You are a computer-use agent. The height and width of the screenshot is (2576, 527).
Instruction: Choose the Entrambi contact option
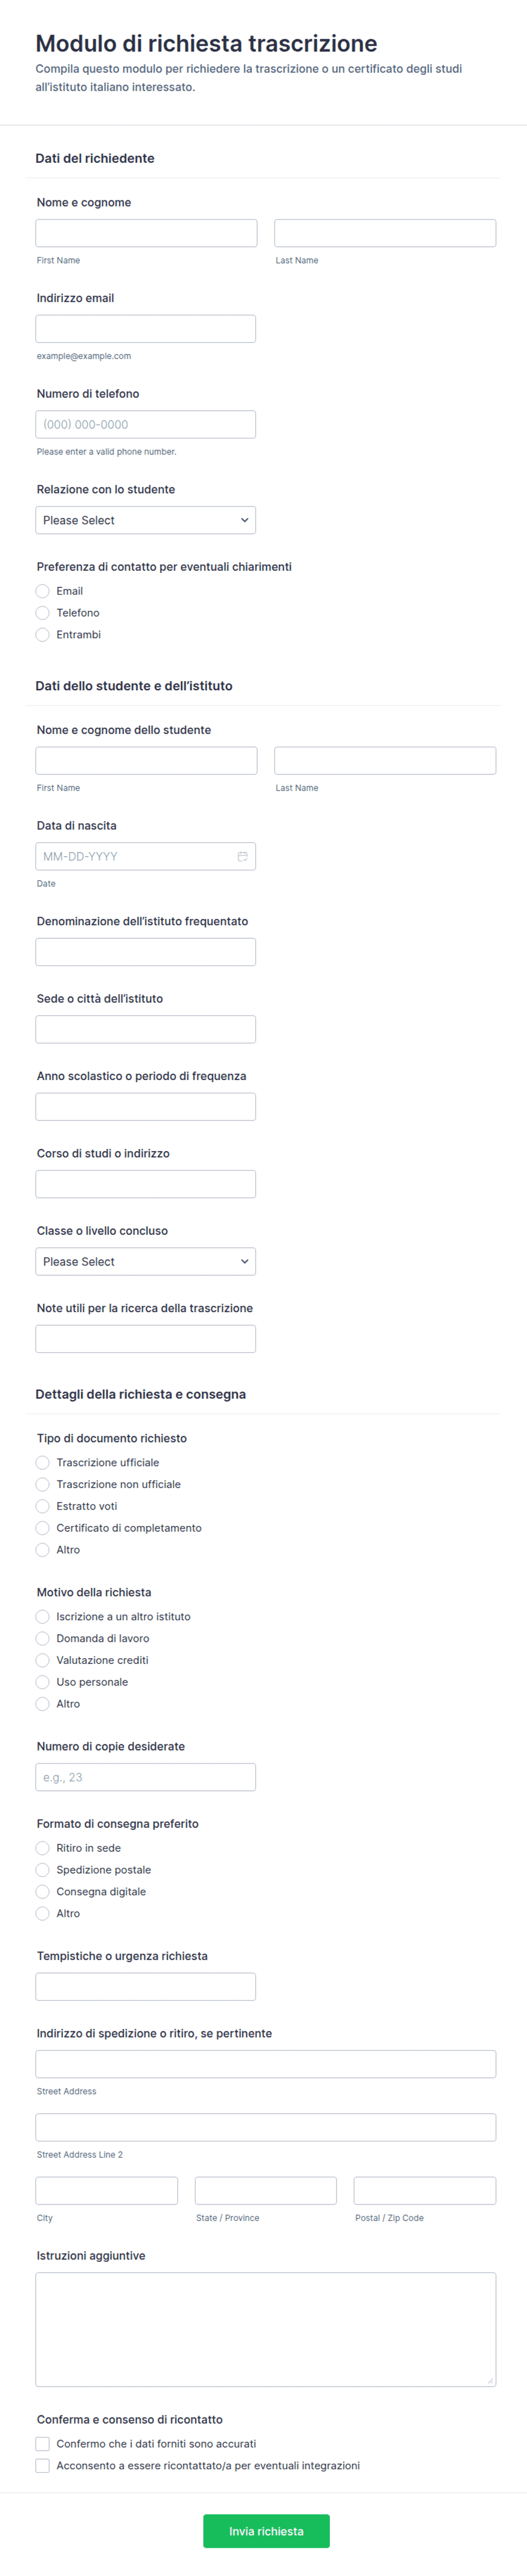click(x=42, y=635)
